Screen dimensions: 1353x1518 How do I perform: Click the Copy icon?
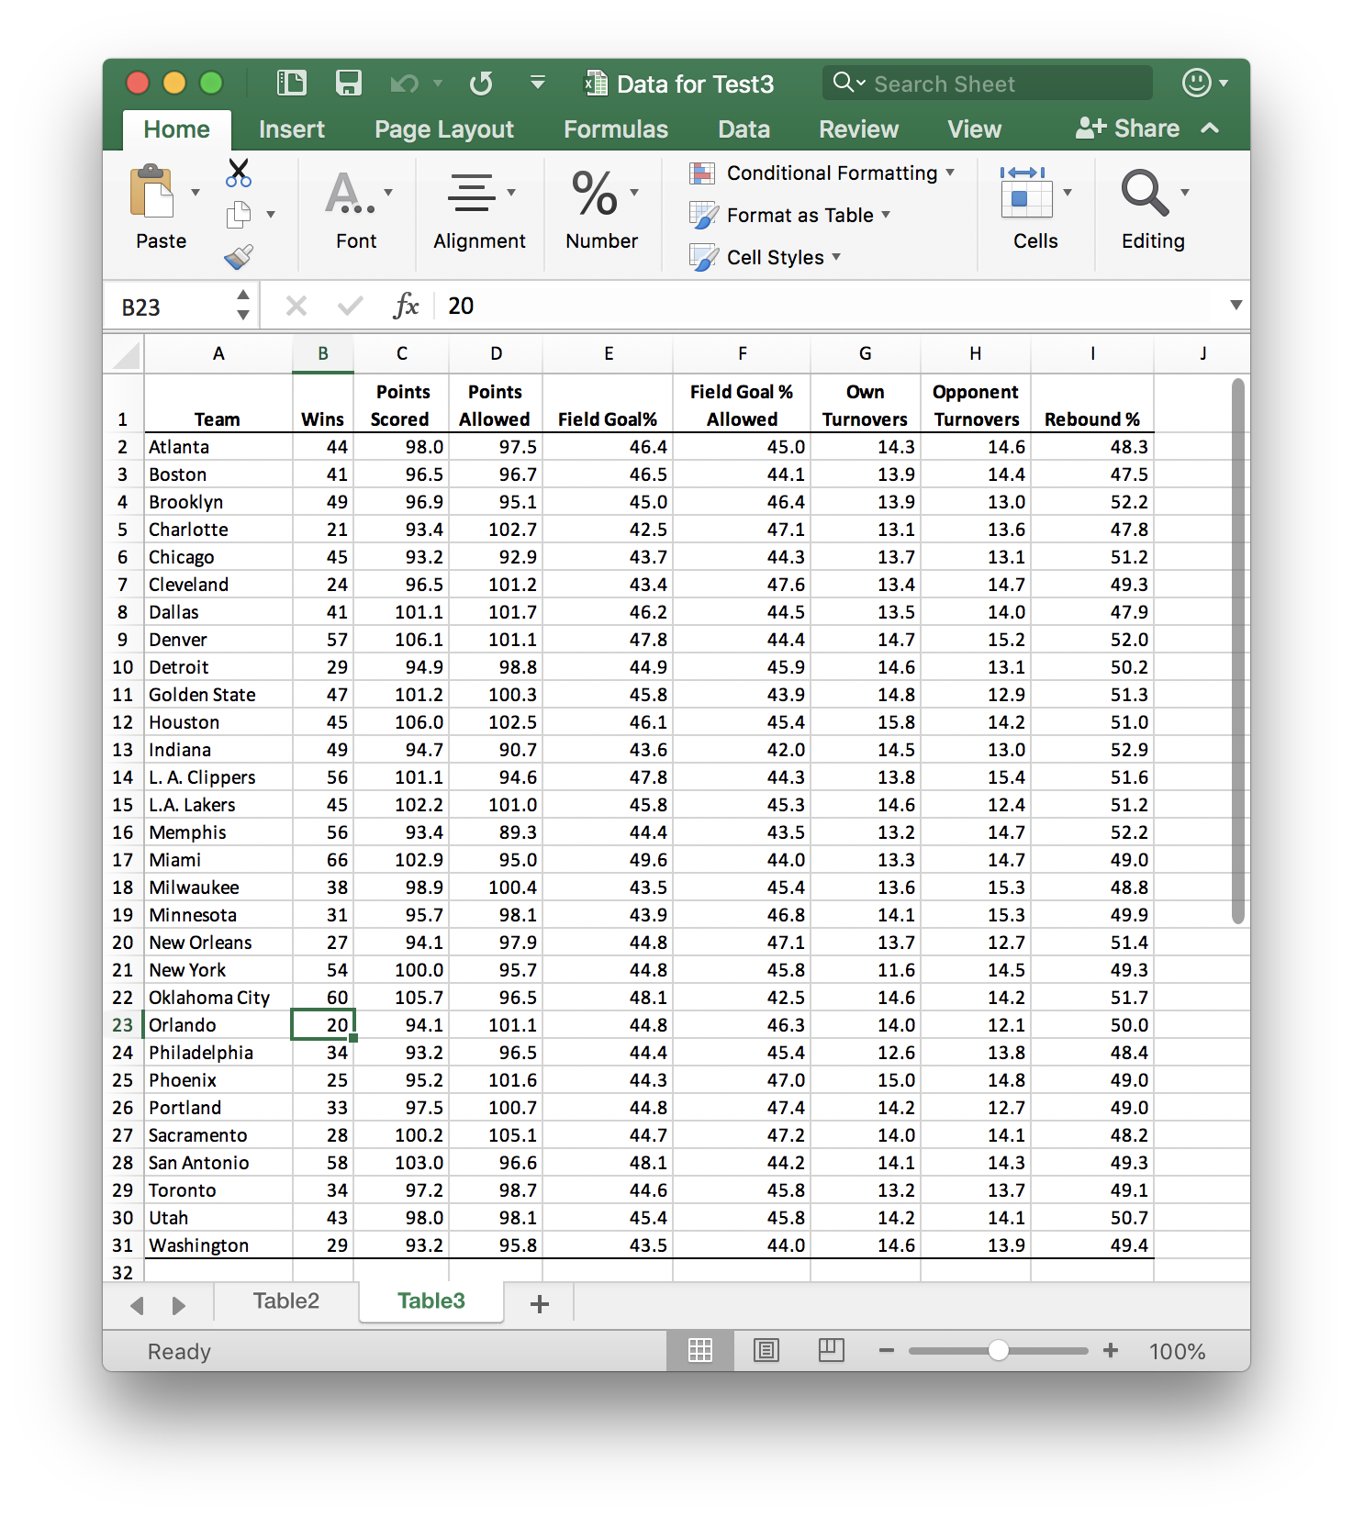[x=239, y=214]
